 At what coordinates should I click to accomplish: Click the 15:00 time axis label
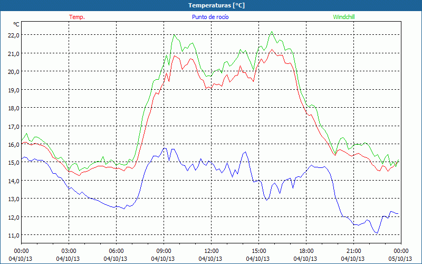click(x=258, y=251)
